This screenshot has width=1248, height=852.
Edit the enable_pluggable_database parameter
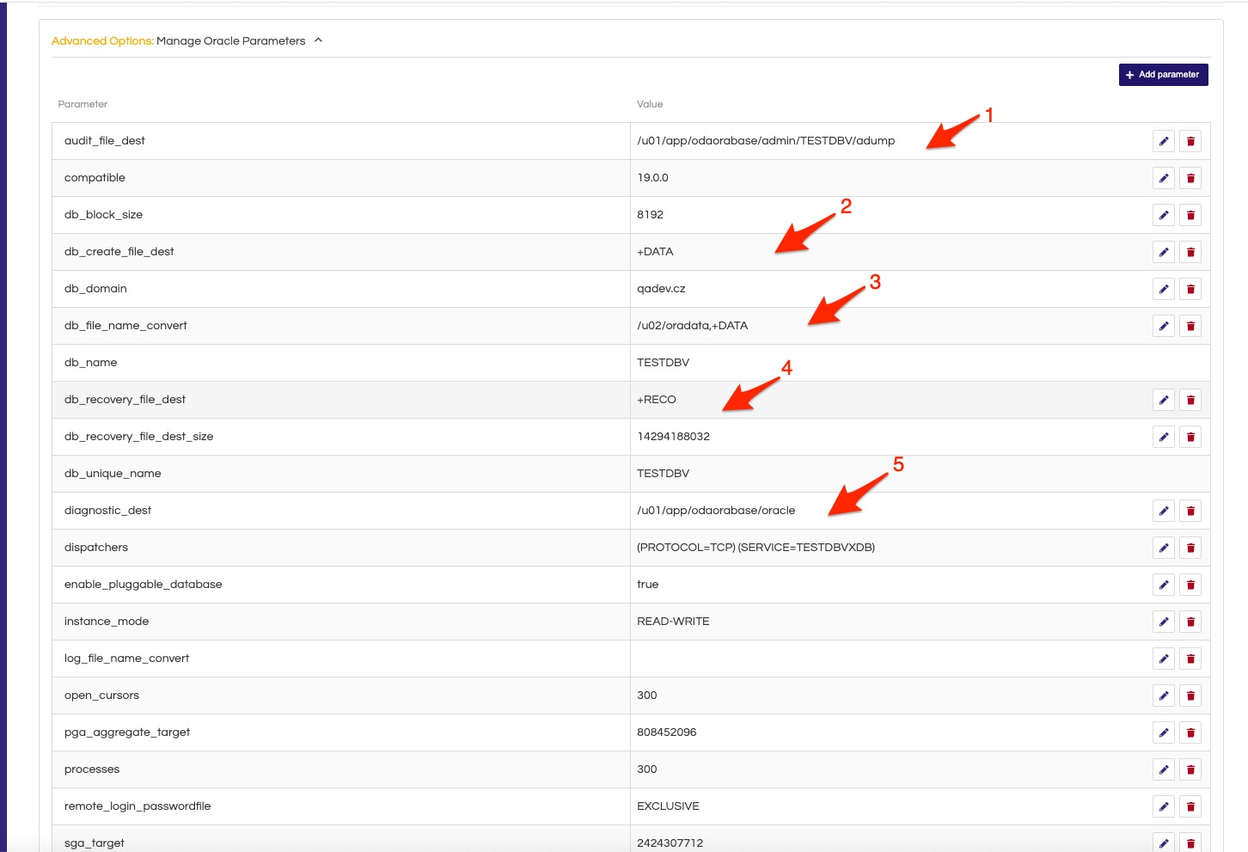1163,585
